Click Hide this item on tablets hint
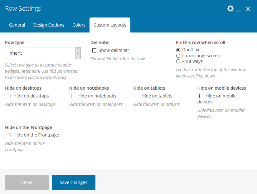This screenshot has height=194, width=257. click(x=156, y=104)
